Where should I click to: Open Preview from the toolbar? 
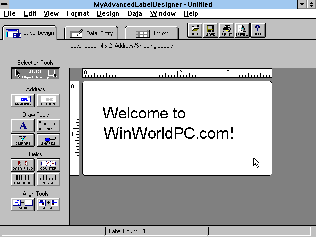[x=242, y=30]
